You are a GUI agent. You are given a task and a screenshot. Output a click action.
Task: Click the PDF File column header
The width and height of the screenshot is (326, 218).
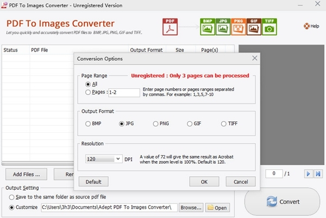coord(79,50)
